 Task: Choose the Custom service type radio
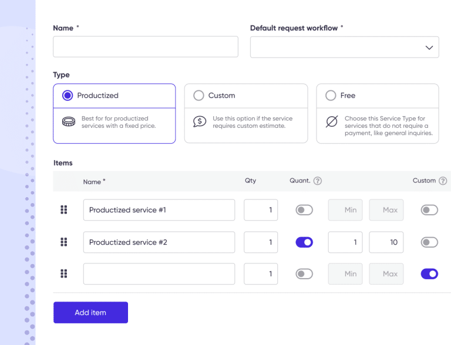pos(198,96)
